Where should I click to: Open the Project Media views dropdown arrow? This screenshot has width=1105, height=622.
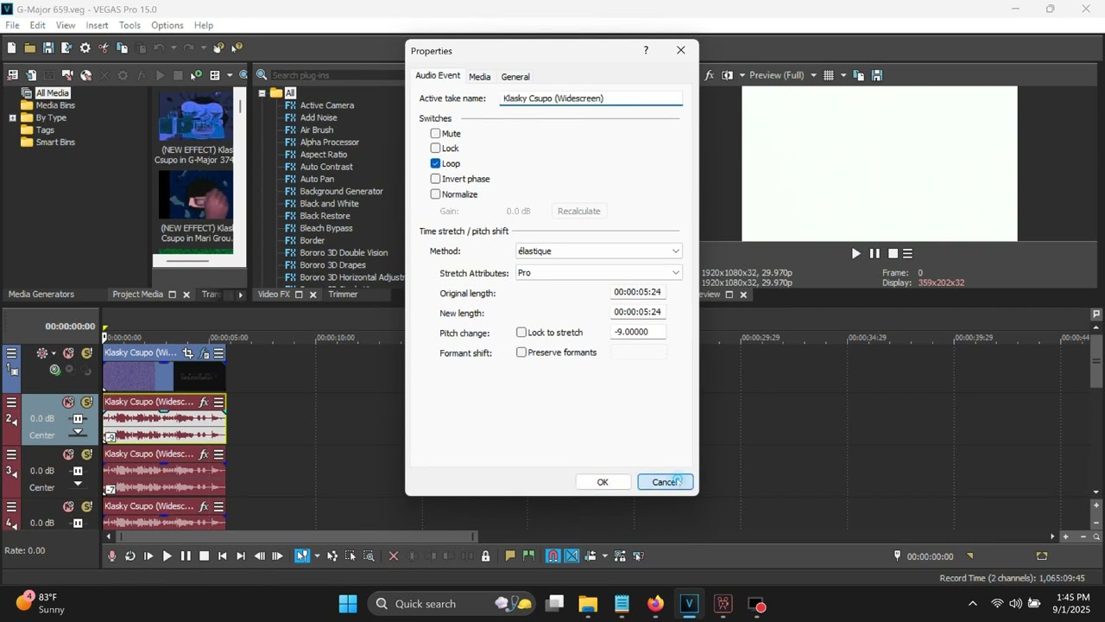click(229, 76)
